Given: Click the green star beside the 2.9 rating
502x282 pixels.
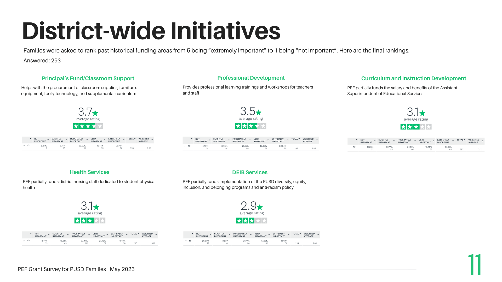Looking at the screenshot, I should point(260,207).
